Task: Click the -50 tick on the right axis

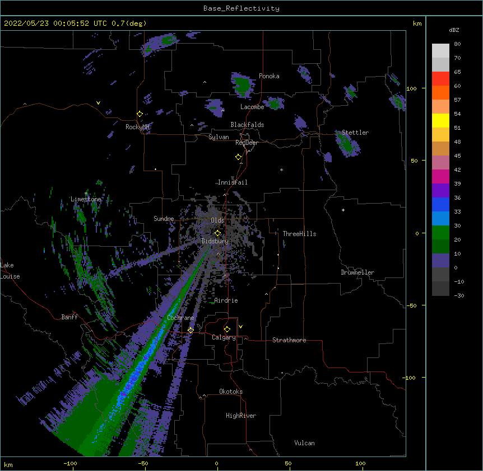Action: [x=411, y=305]
